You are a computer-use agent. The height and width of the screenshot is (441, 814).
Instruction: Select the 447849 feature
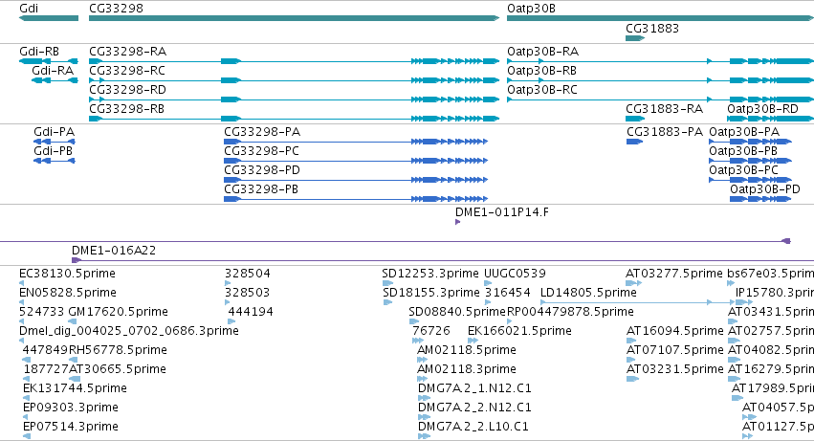45,351
